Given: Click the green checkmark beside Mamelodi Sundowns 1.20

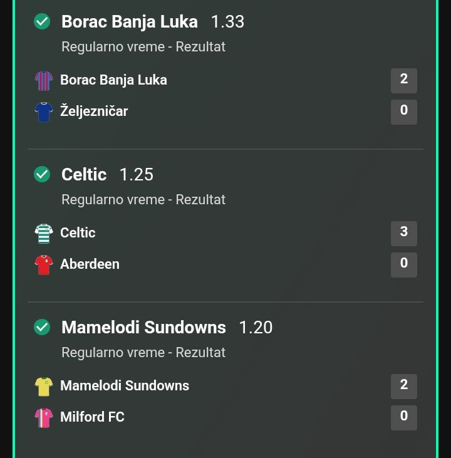Looking at the screenshot, I should tap(42, 327).
